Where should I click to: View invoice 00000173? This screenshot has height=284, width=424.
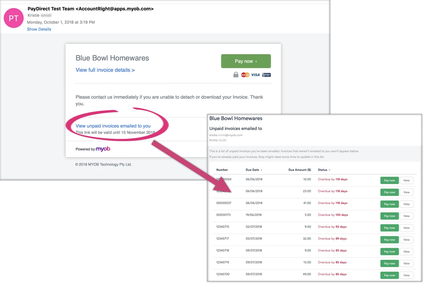pos(406,216)
